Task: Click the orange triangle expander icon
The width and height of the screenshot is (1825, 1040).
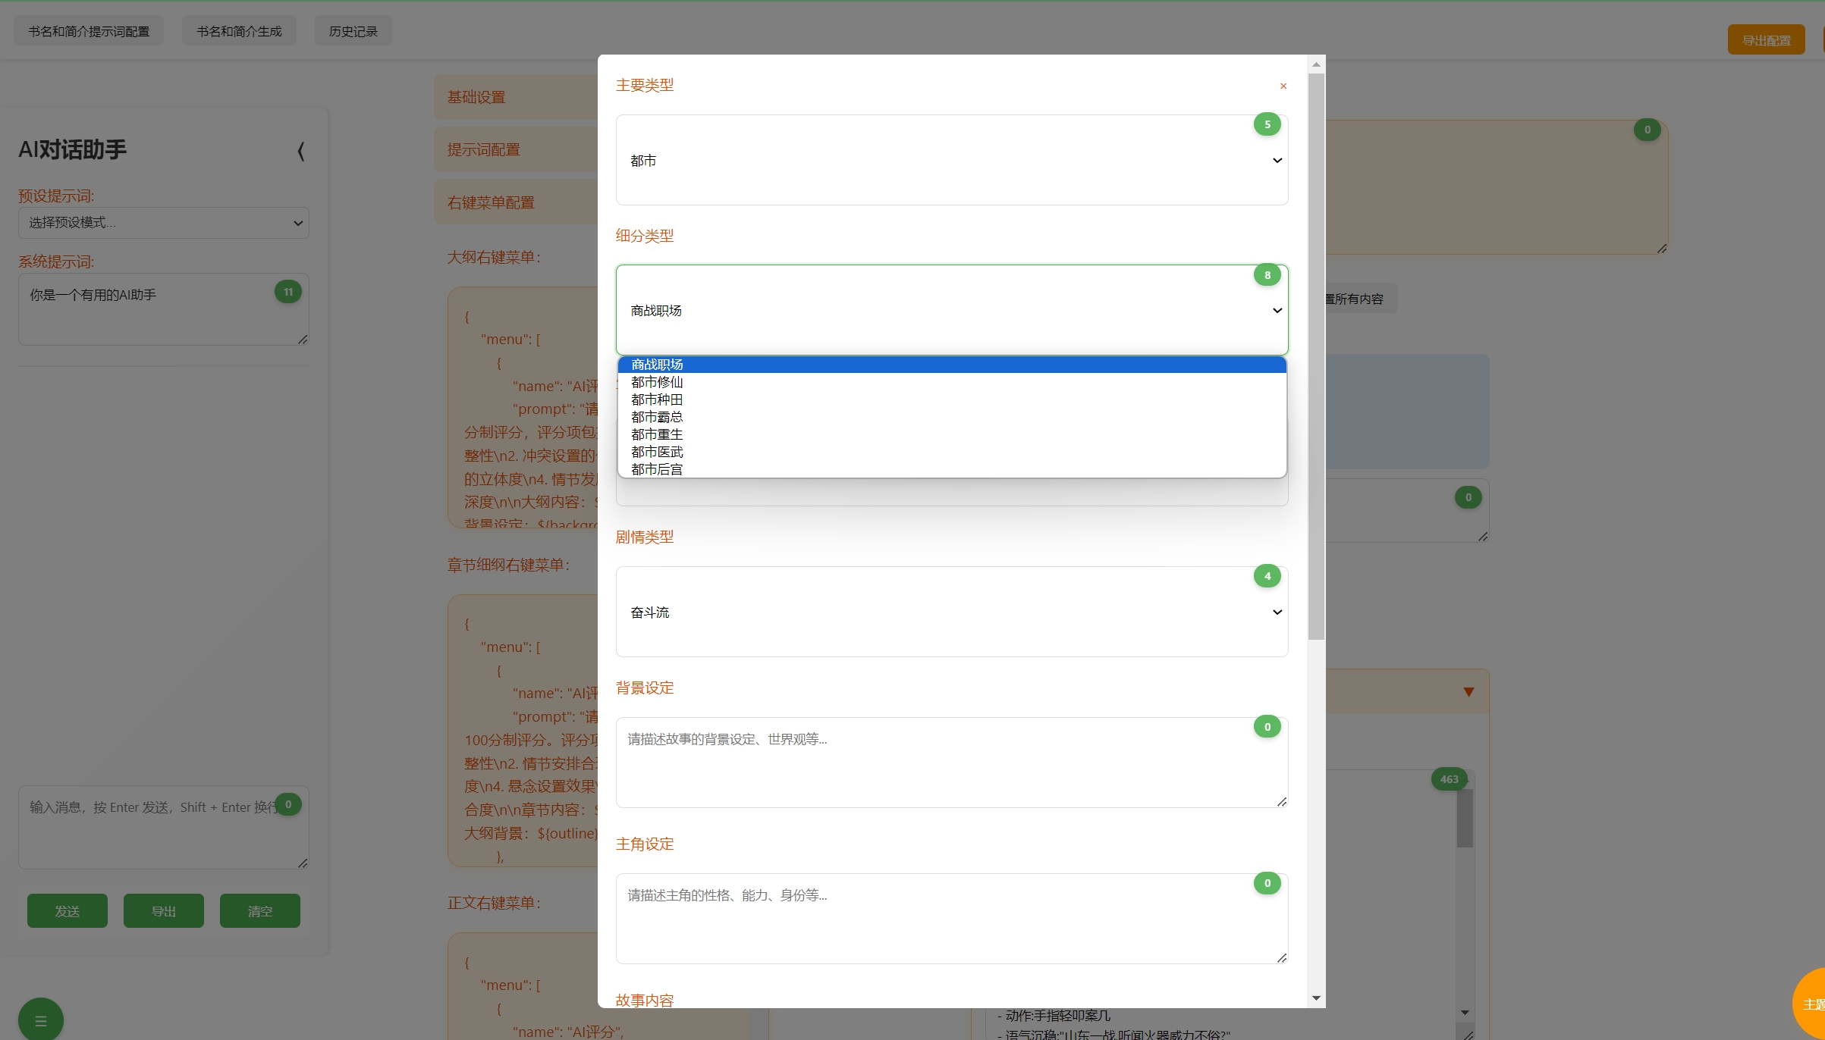Action: [1468, 692]
